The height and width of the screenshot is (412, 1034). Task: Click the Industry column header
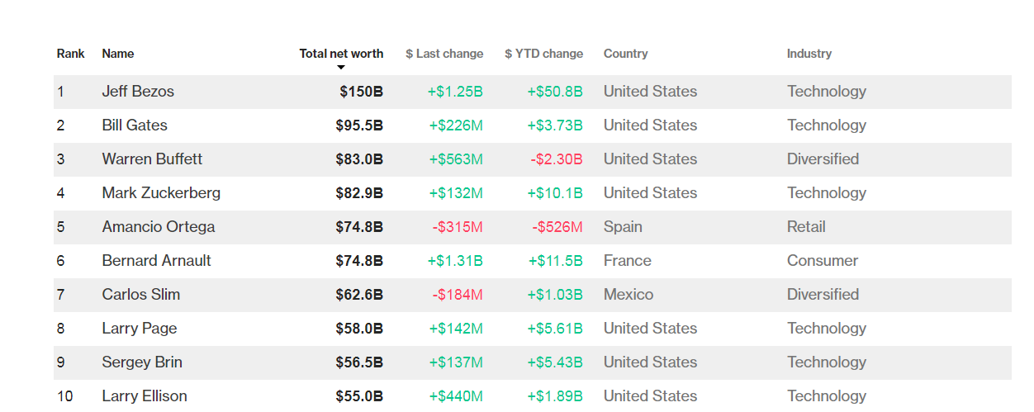[x=809, y=54]
